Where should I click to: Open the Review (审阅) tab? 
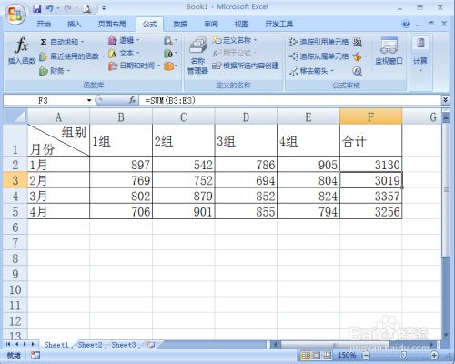click(x=211, y=24)
